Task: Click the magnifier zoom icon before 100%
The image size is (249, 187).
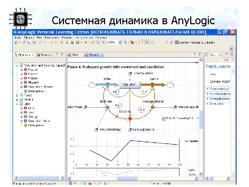Action: [x=103, y=42]
